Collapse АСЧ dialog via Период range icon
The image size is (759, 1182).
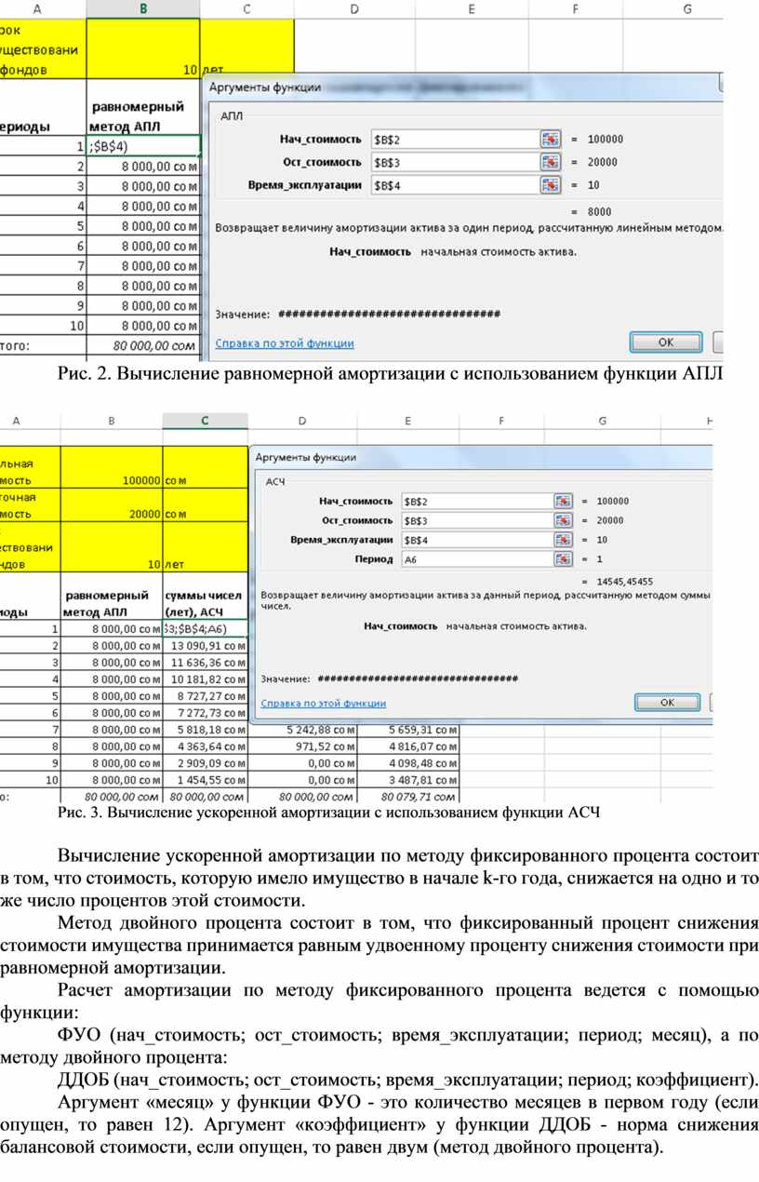coord(563,559)
